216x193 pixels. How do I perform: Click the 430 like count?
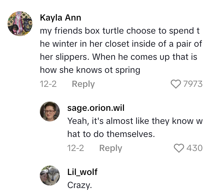[195, 148]
